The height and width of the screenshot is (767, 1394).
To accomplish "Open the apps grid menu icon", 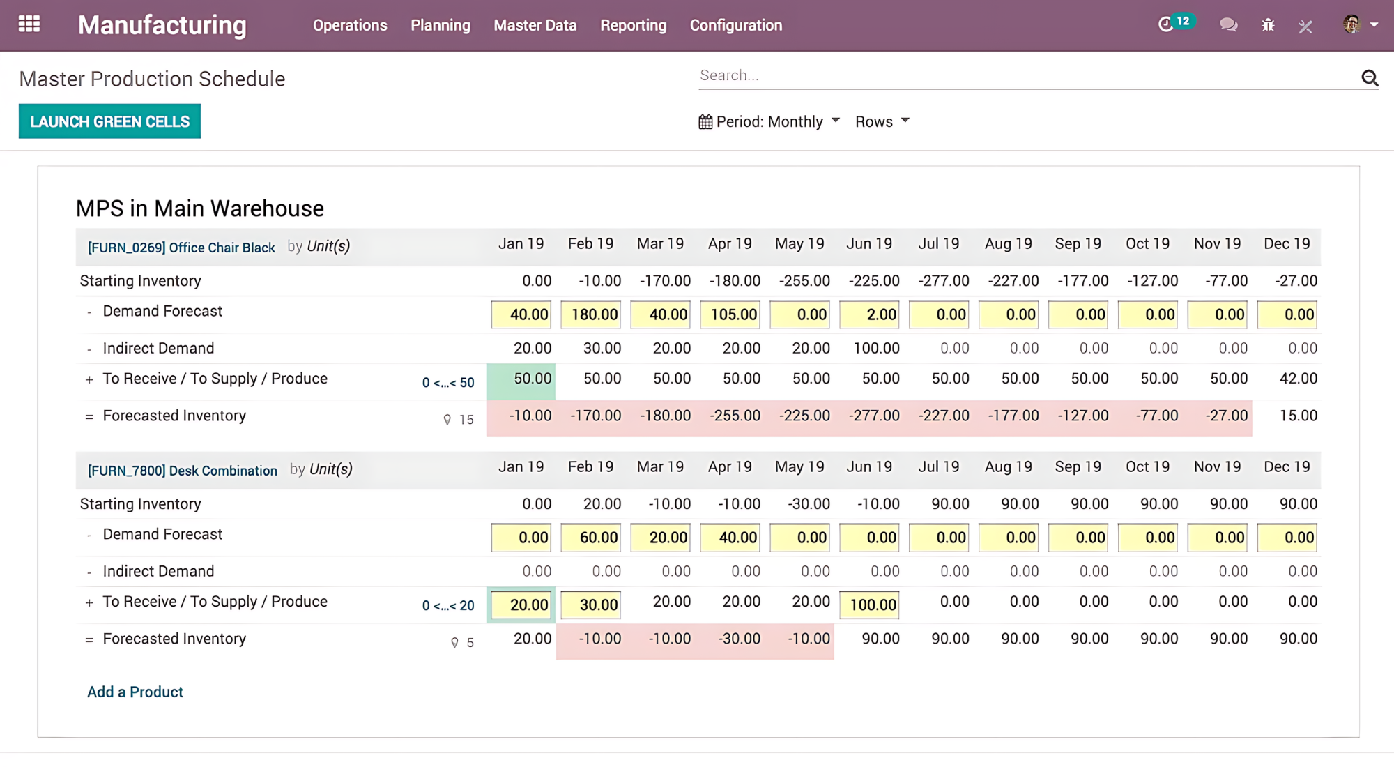I will (x=29, y=24).
